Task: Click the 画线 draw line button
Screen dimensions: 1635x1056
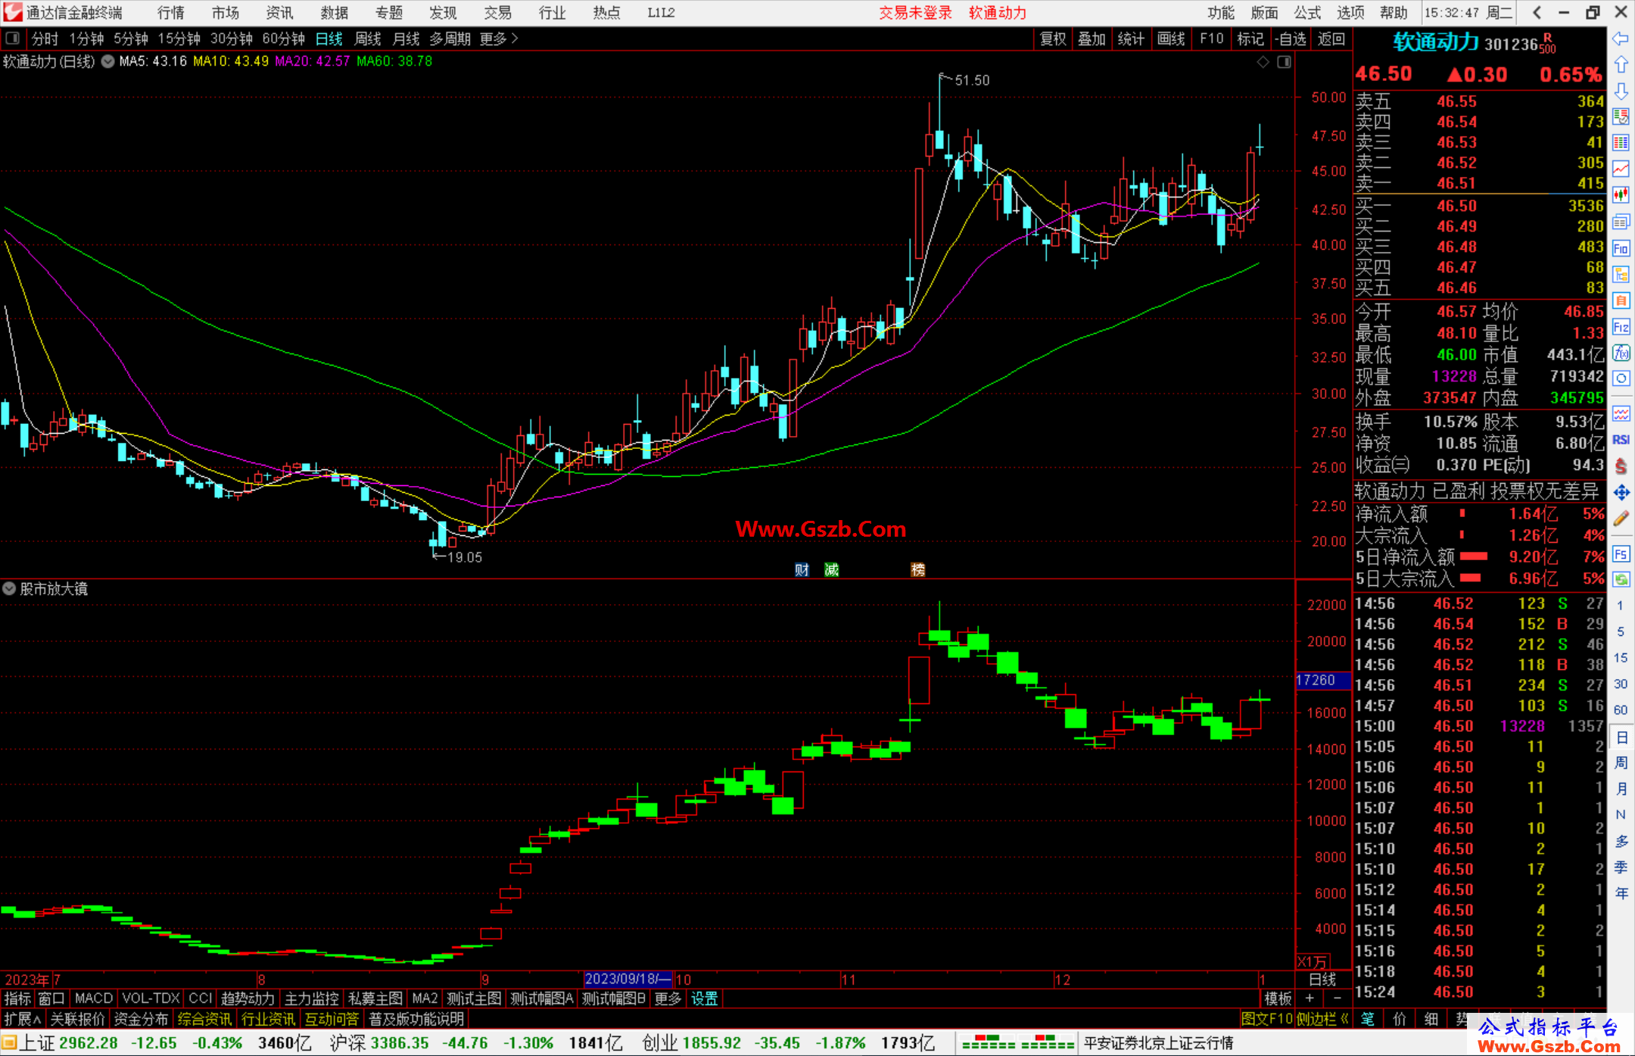Action: [1171, 39]
